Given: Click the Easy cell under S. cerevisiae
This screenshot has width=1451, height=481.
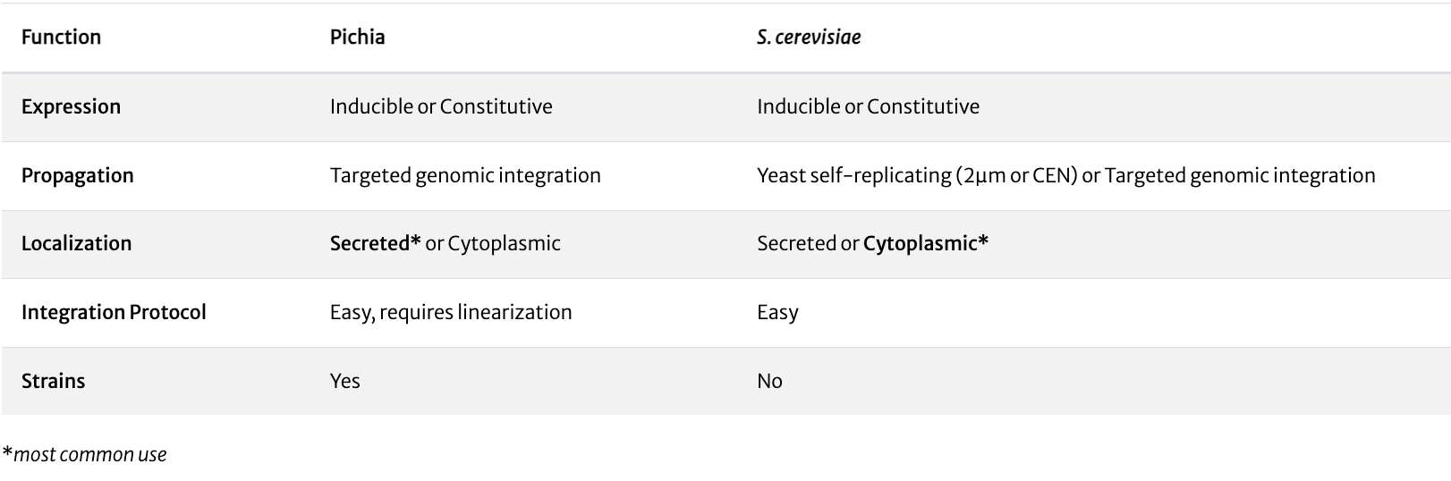Looking at the screenshot, I should [x=777, y=312].
